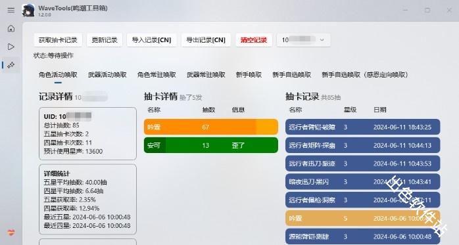Open the UID account dropdown
Viewport: 459px width, 245px height.
click(x=304, y=40)
